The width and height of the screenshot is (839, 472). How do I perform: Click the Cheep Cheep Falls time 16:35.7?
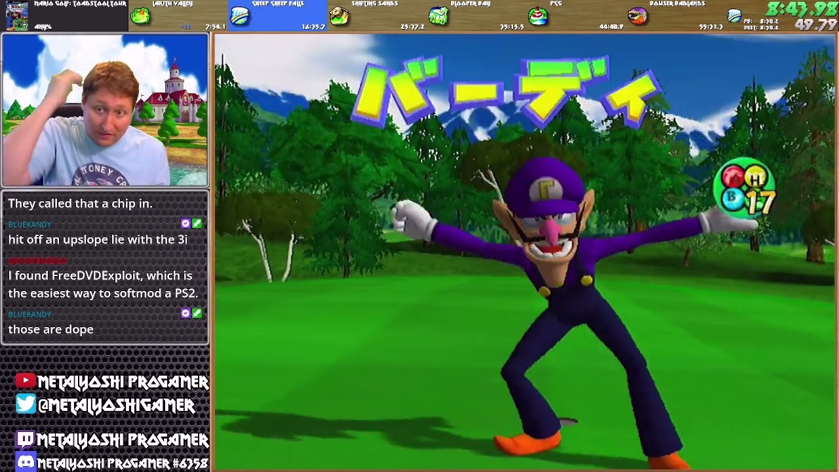click(x=313, y=27)
